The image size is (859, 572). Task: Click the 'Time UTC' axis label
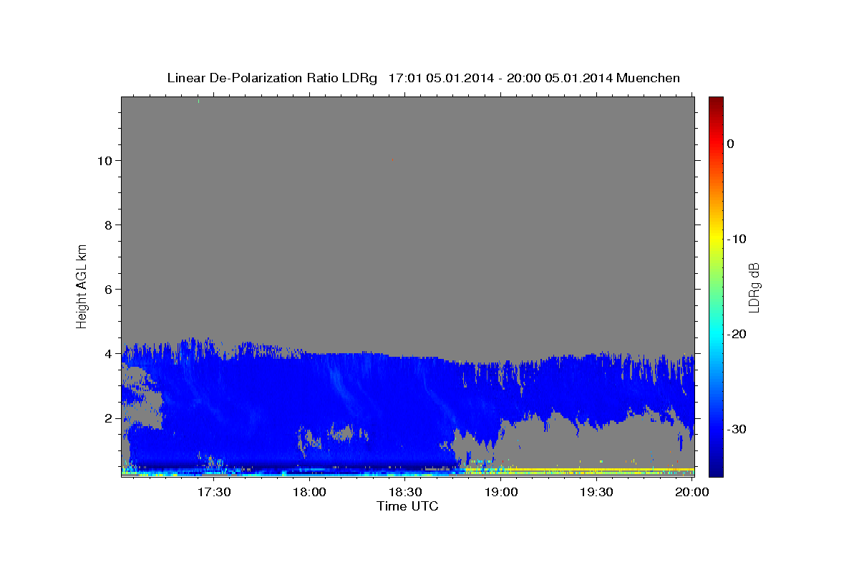(x=407, y=506)
